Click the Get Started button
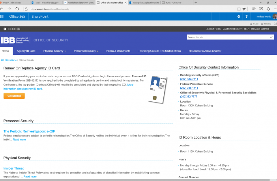Image resolution: width=277 pixels, height=181 pixels. tap(14, 96)
